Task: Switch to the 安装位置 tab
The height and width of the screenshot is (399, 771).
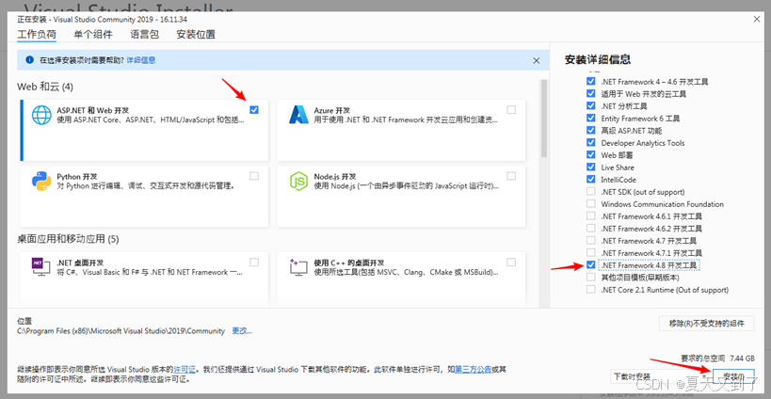Action: click(x=196, y=35)
